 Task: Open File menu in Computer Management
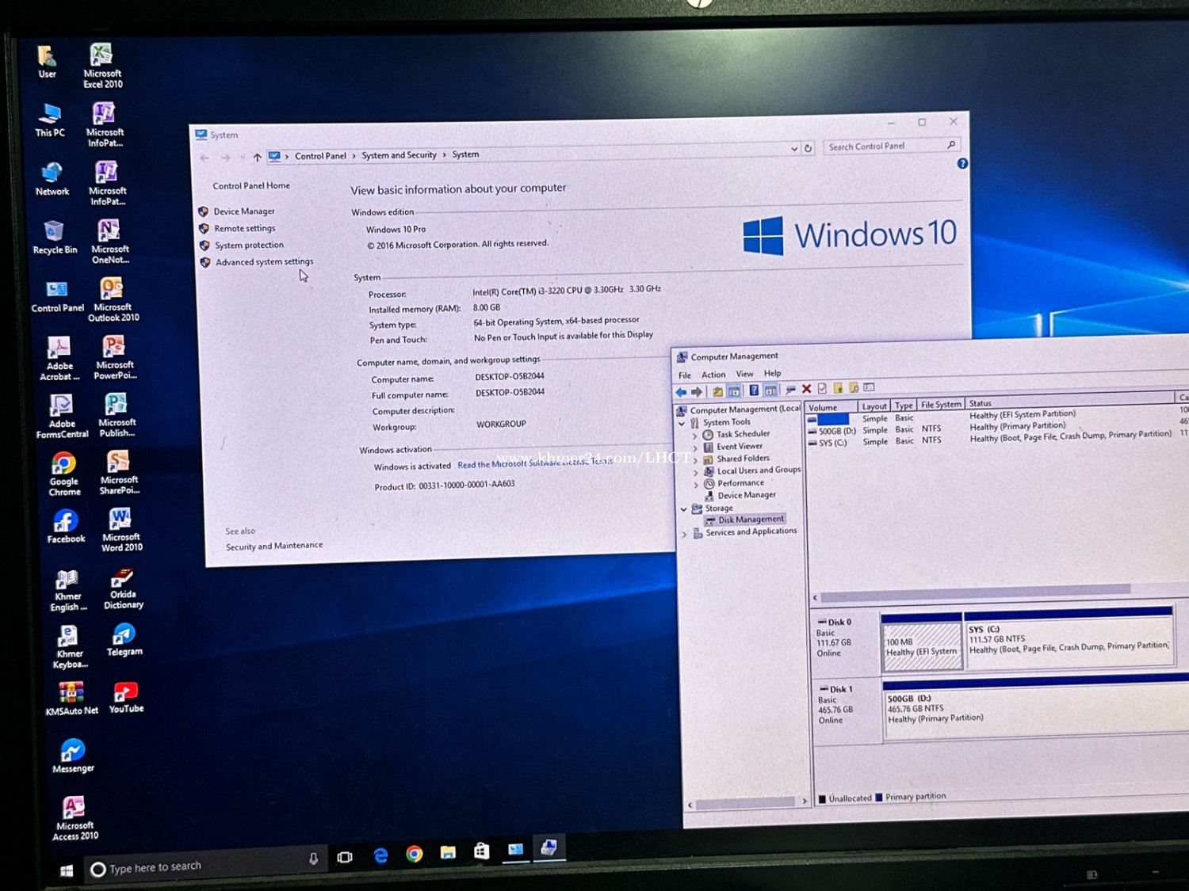[x=685, y=375]
